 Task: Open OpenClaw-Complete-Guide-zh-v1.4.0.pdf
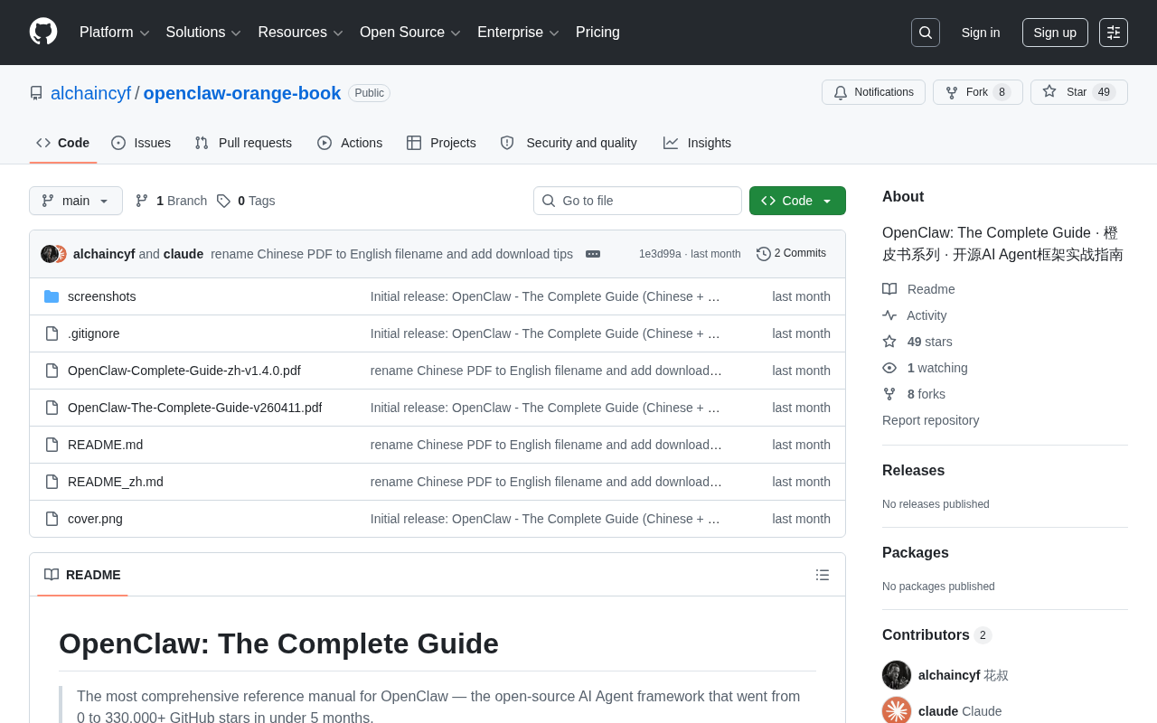(184, 371)
